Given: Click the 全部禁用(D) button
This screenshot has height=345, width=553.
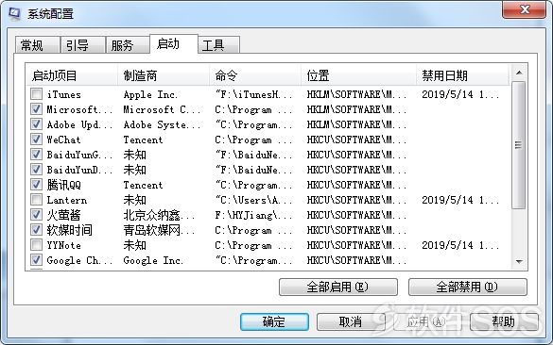Looking at the screenshot, I should [x=468, y=287].
